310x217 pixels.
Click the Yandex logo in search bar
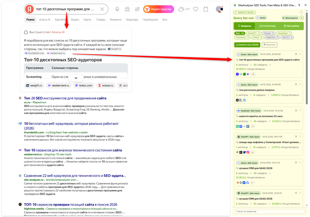[29, 9]
